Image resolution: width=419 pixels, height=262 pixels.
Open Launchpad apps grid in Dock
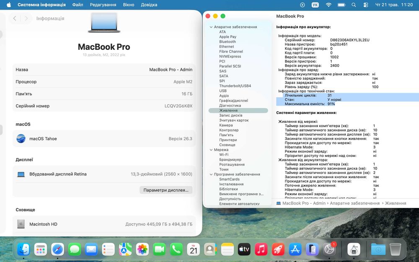41,250
